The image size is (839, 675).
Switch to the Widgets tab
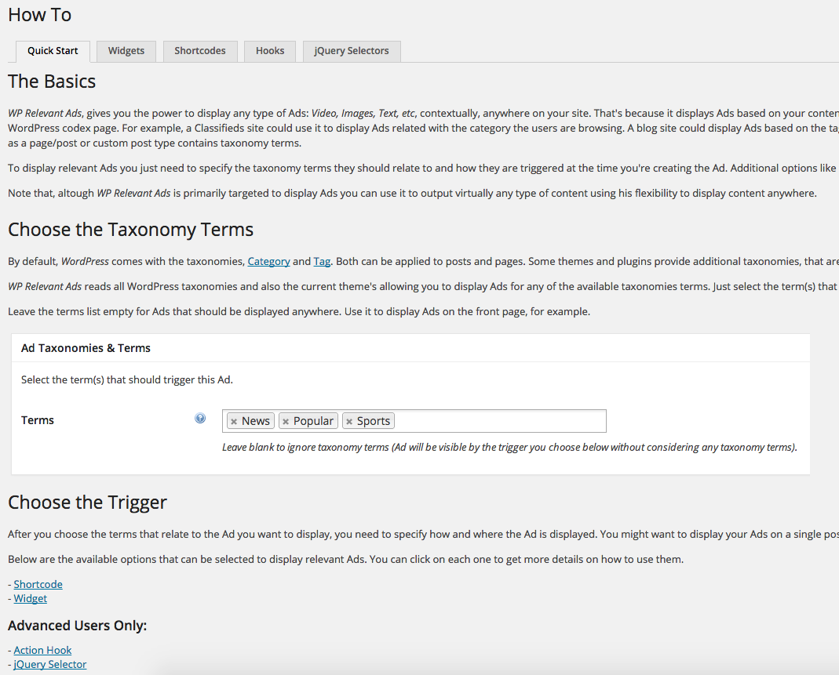click(126, 50)
